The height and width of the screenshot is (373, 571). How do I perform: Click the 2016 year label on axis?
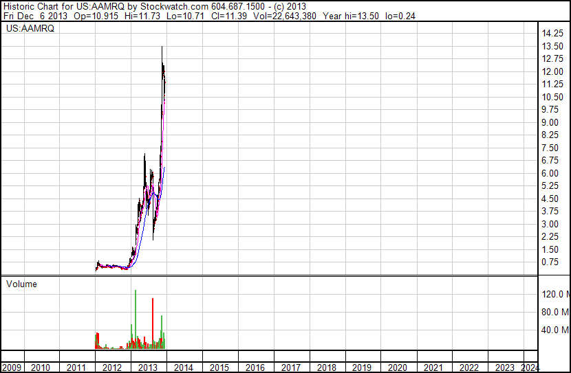click(255, 368)
